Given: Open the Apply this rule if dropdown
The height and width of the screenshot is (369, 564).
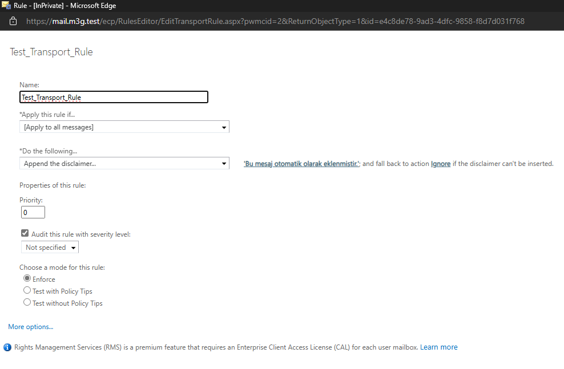Looking at the screenshot, I should (124, 127).
